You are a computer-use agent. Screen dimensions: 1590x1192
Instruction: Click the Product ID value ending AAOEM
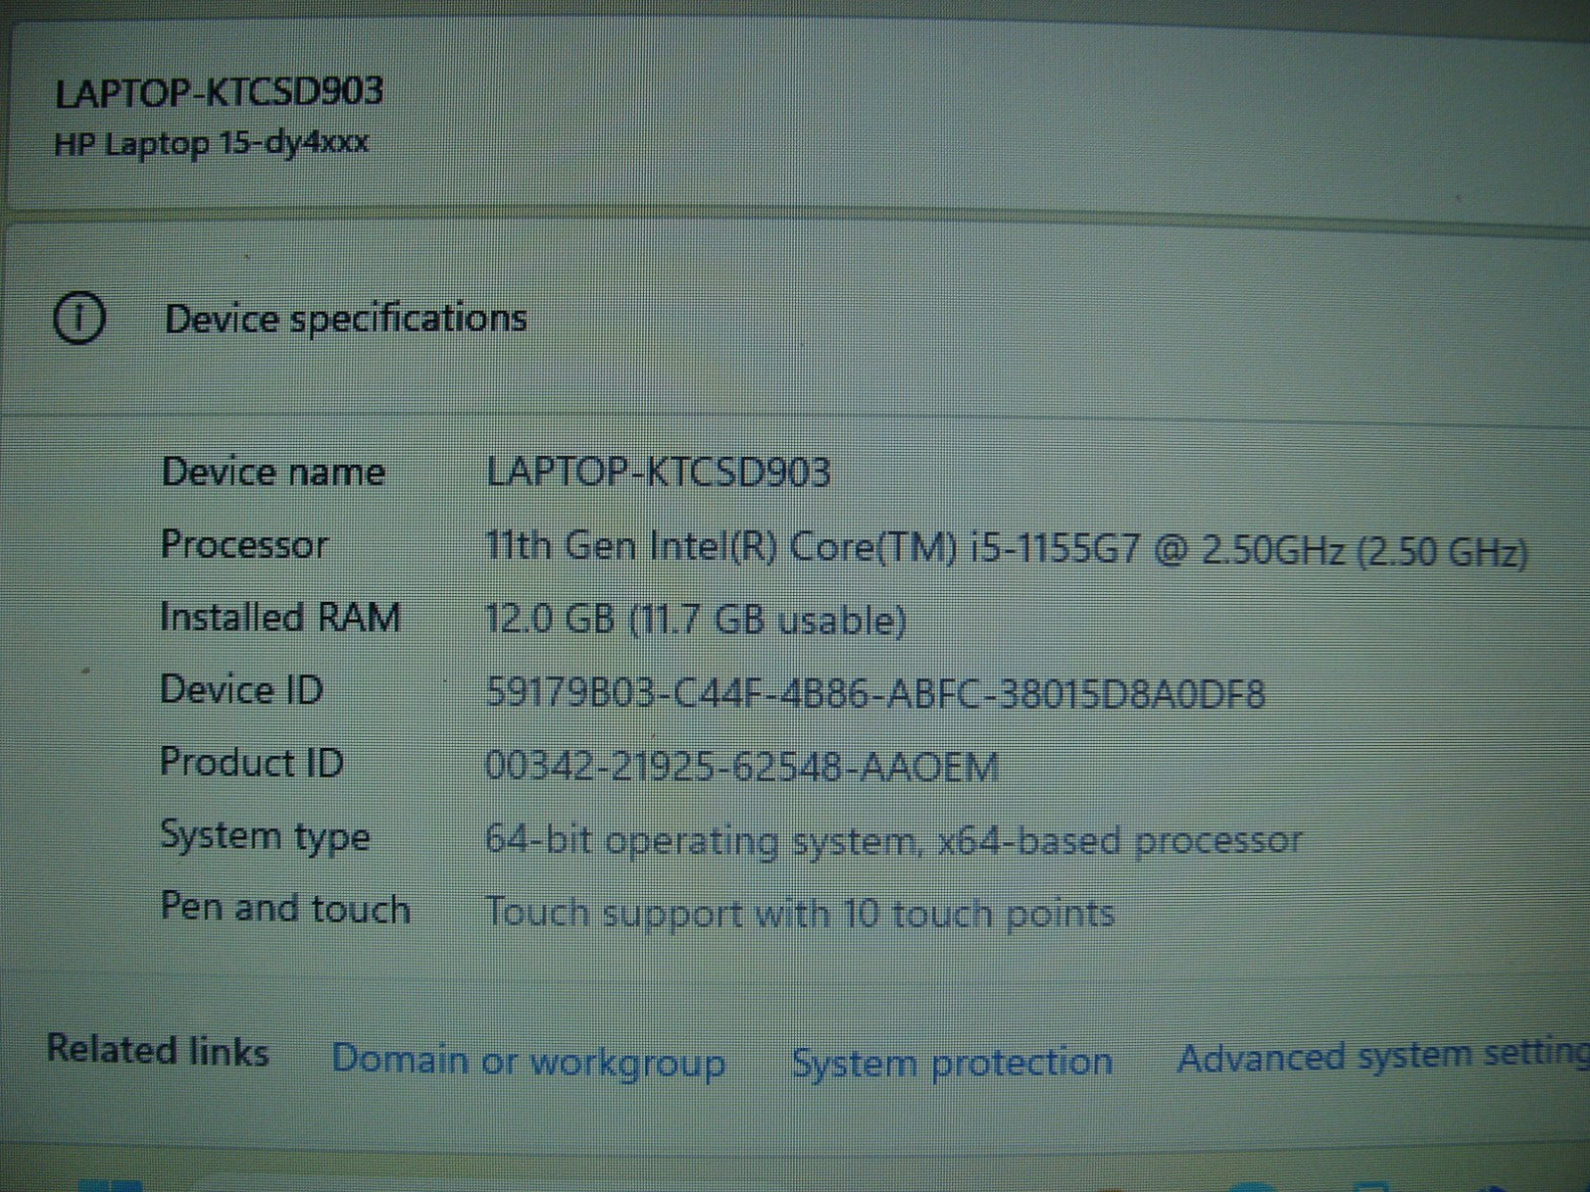[x=740, y=766]
